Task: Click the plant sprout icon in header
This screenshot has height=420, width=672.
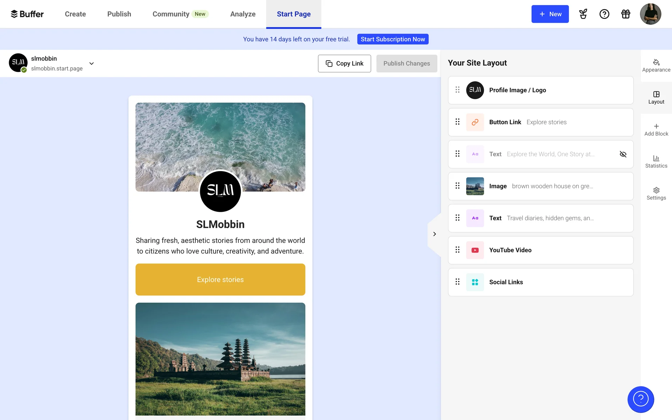Action: [583, 14]
